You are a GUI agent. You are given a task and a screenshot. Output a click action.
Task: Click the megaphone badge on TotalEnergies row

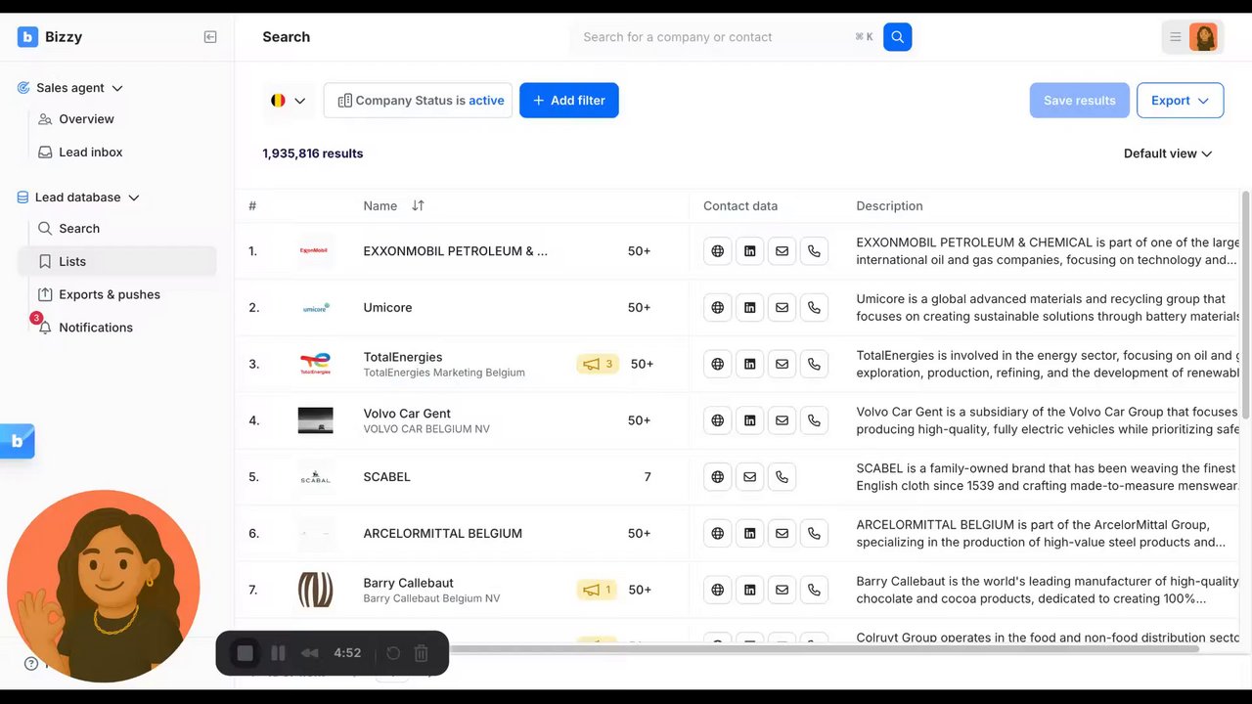click(x=598, y=364)
